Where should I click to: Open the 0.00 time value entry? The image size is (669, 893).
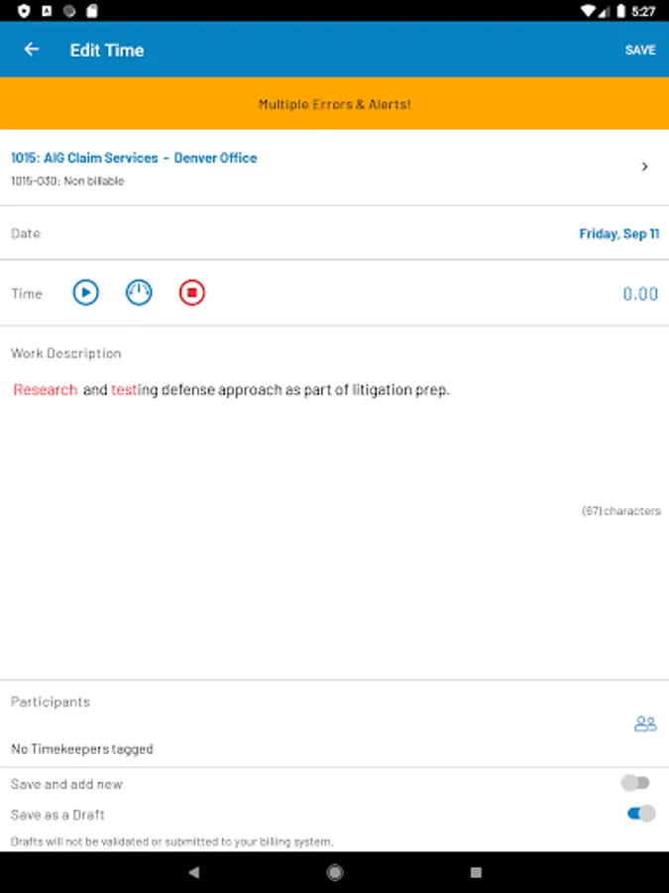point(640,294)
